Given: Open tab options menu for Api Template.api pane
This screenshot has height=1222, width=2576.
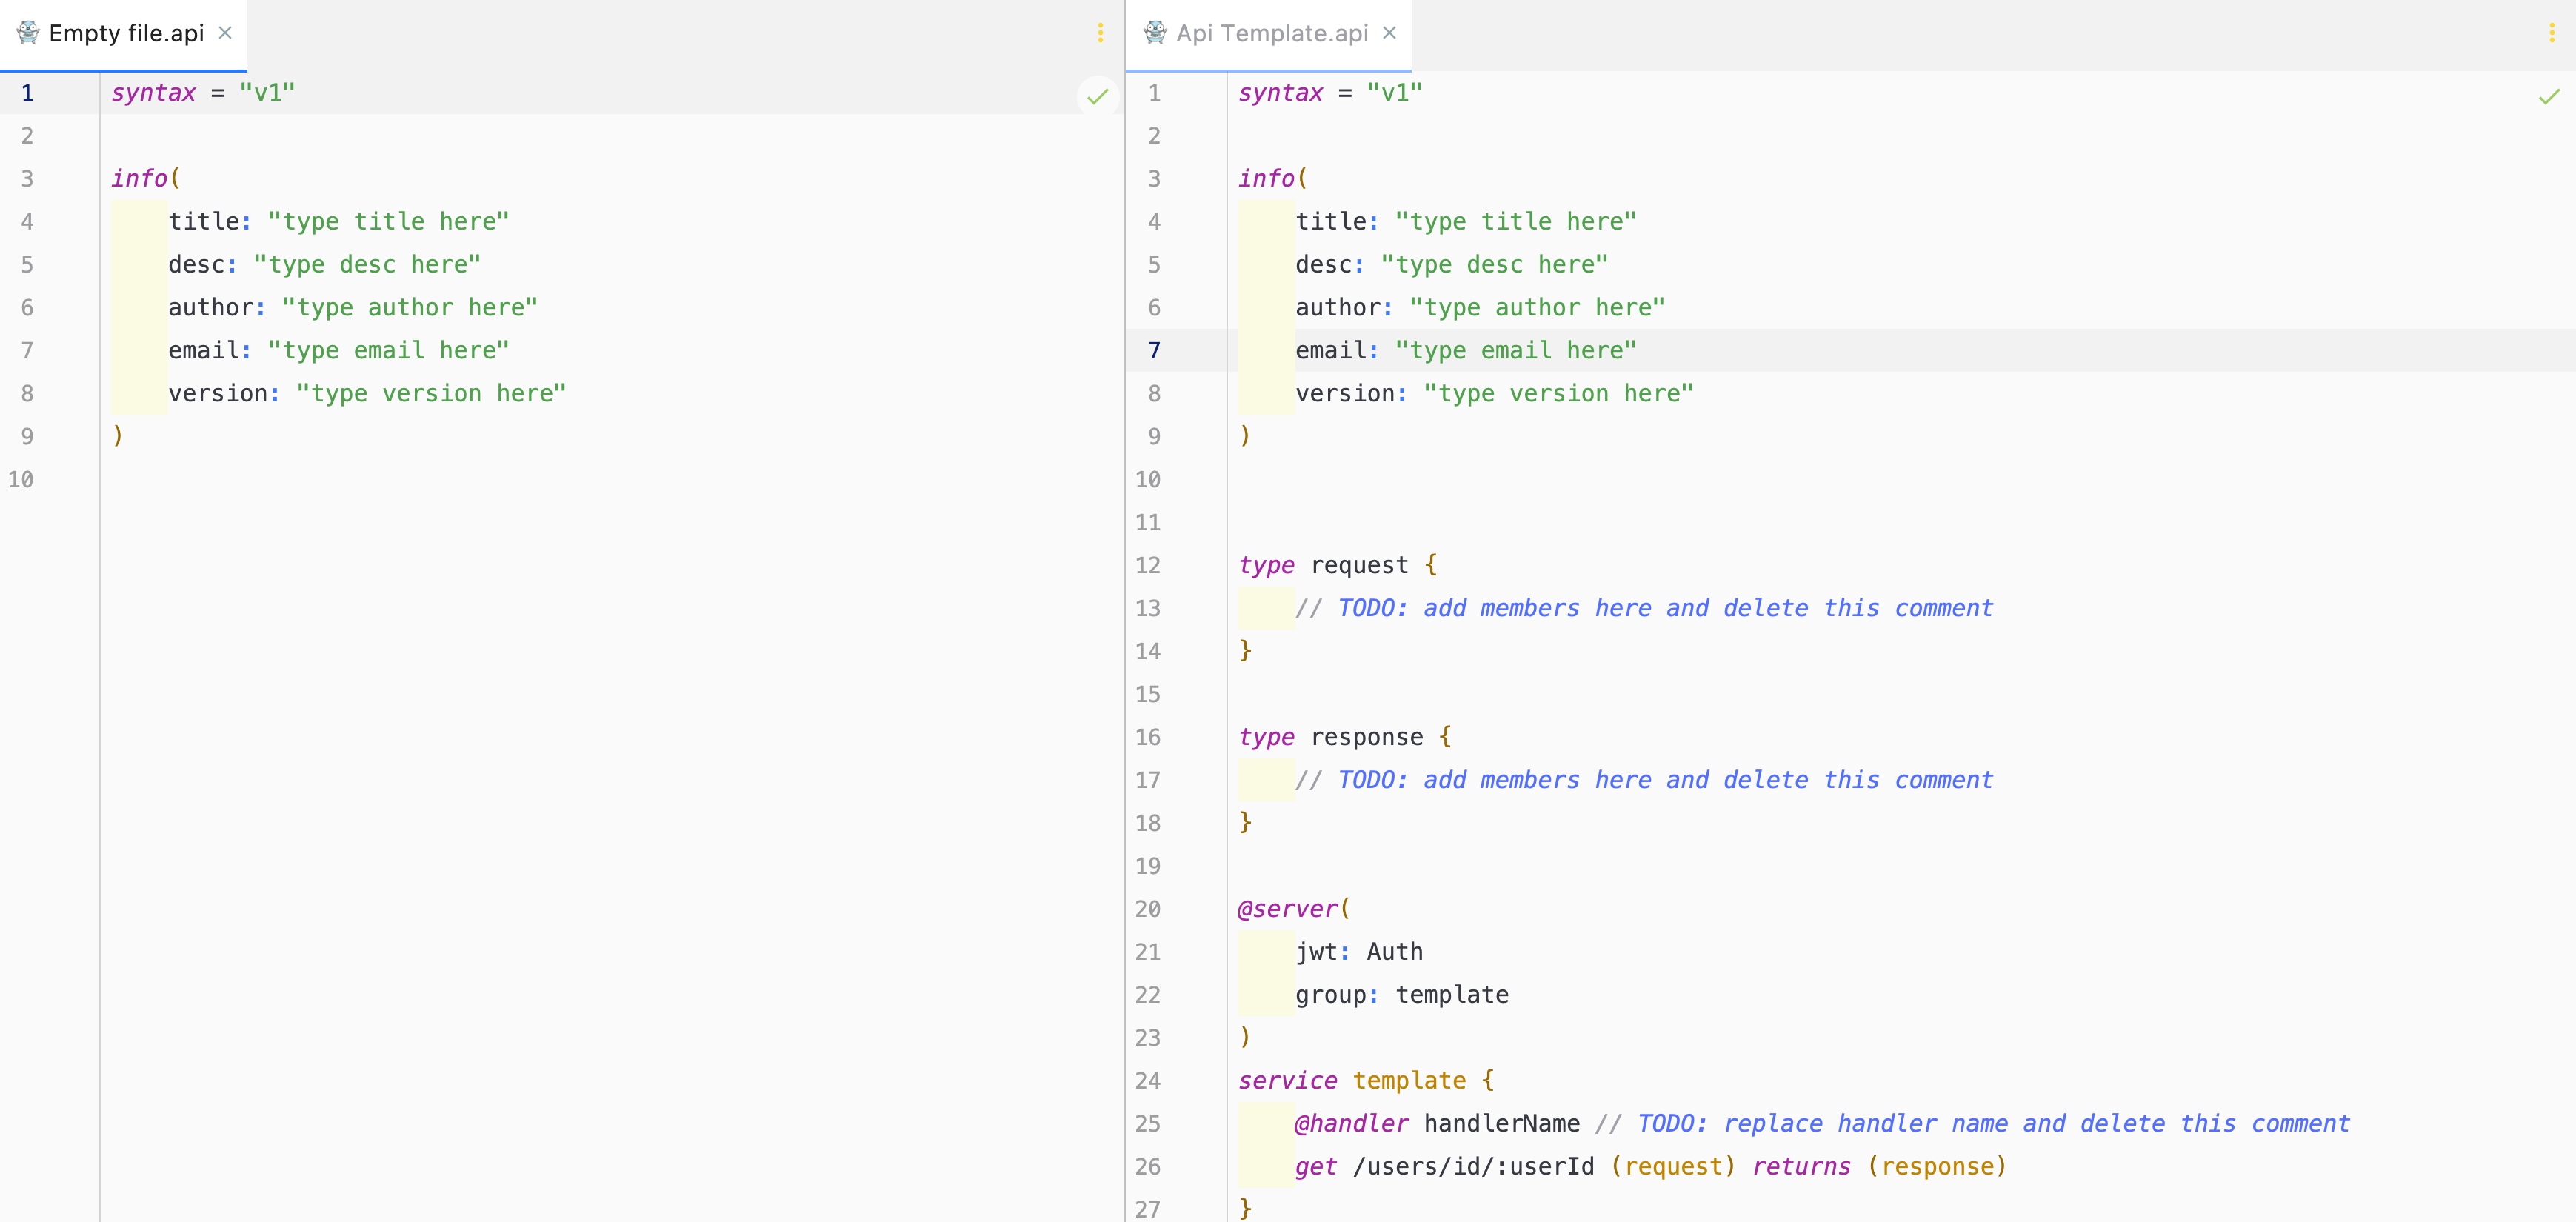Looking at the screenshot, I should 2551,33.
